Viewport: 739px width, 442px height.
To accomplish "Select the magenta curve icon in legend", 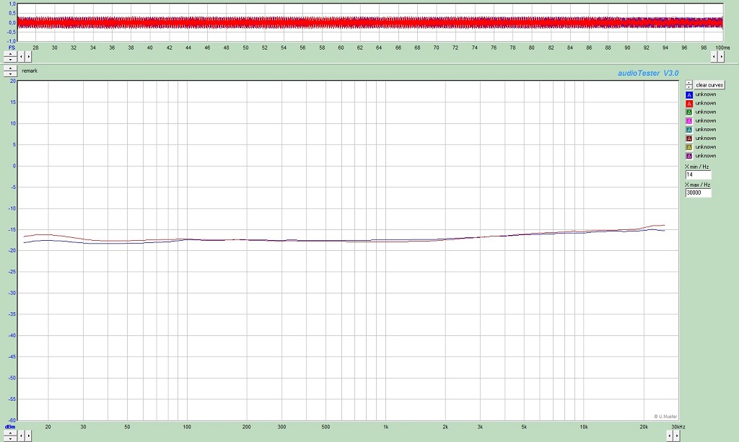I will point(689,120).
